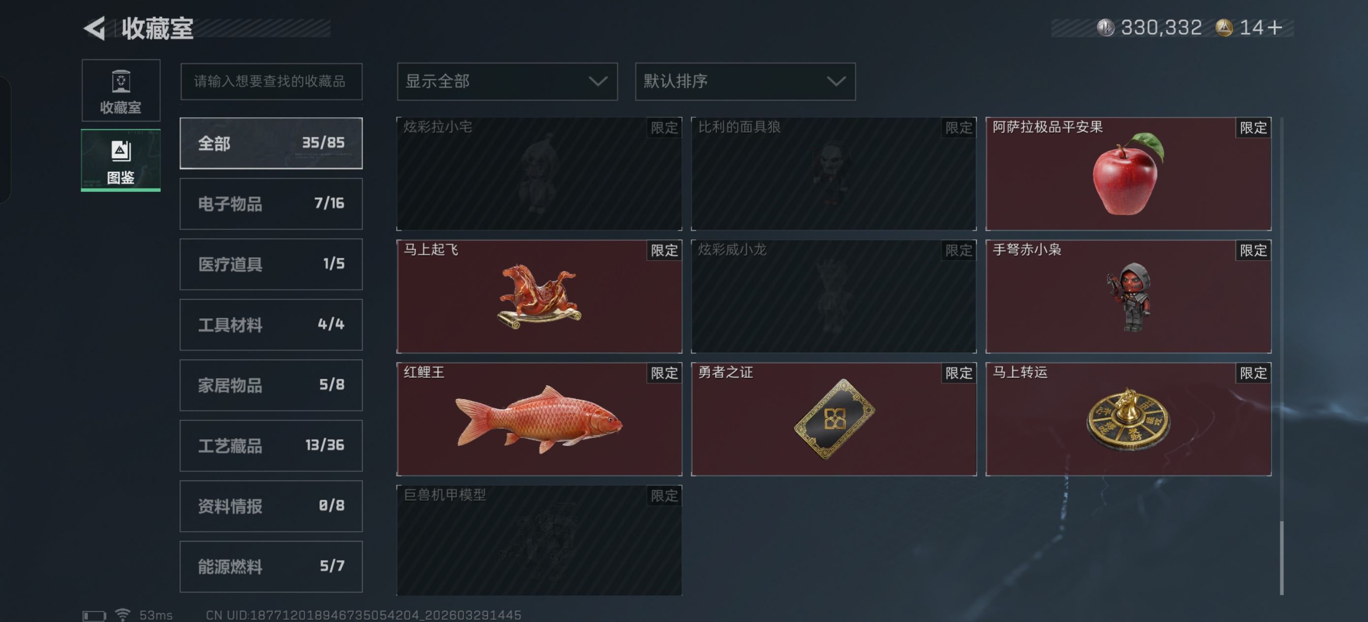Image resolution: width=1368 pixels, height=622 pixels.
Task: Select the 勇者之证 card item
Action: [833, 419]
